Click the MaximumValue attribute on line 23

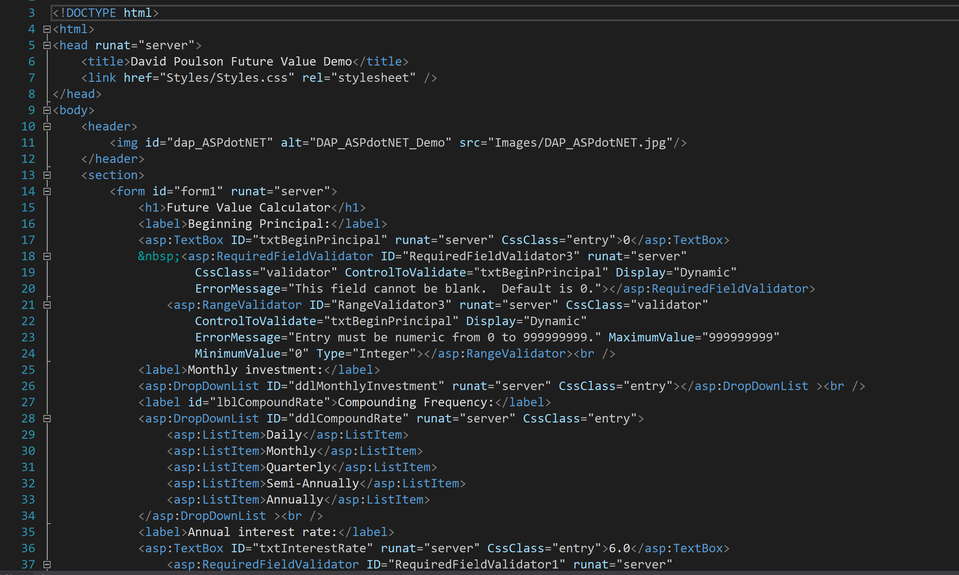pyautogui.click(x=651, y=337)
